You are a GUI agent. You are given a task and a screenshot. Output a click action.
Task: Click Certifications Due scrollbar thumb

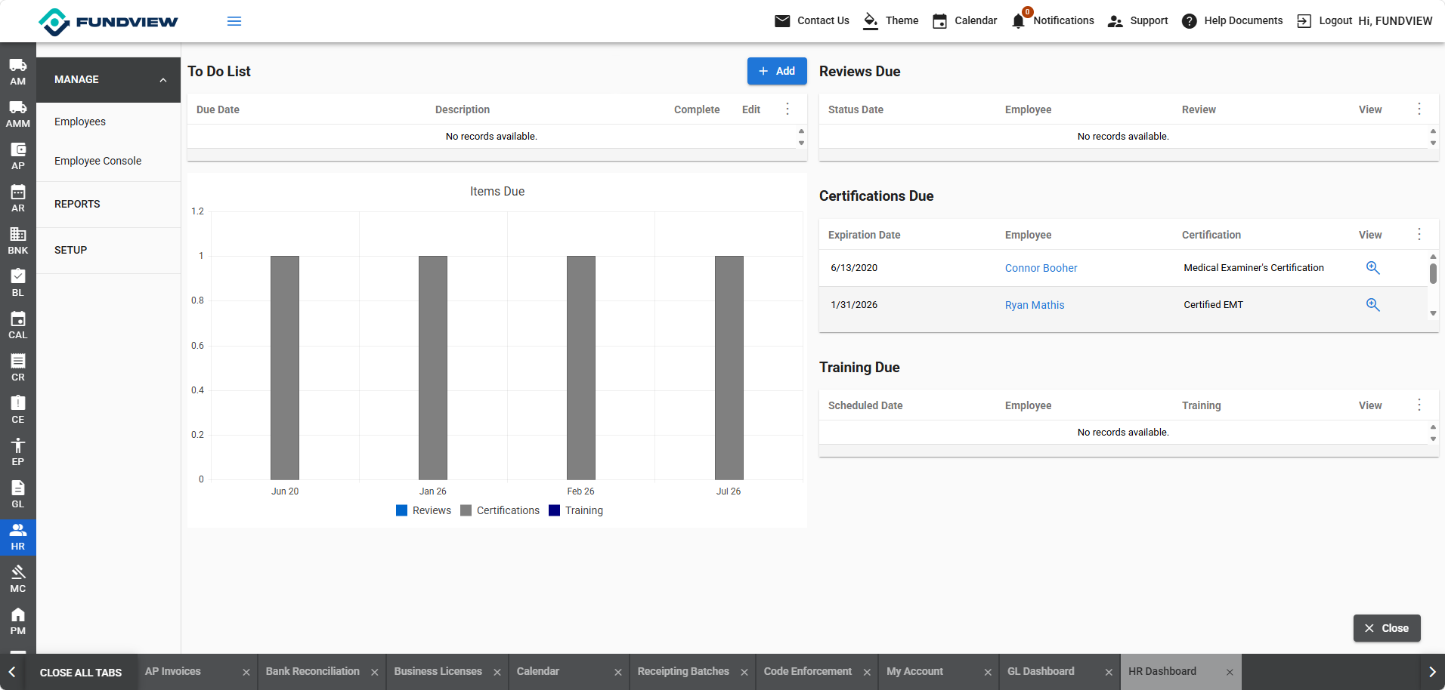pos(1433,273)
